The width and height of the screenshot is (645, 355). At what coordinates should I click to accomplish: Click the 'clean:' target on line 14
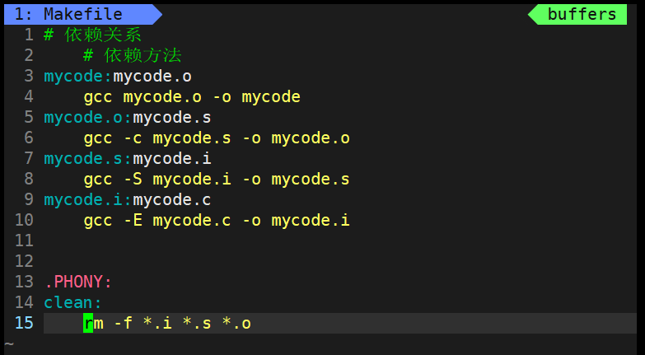click(x=72, y=303)
